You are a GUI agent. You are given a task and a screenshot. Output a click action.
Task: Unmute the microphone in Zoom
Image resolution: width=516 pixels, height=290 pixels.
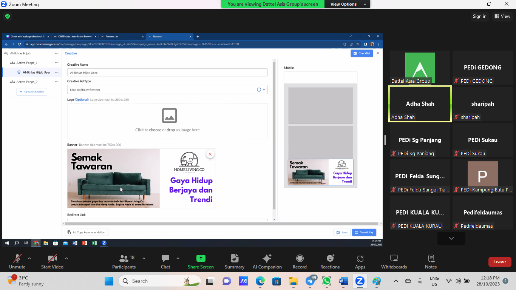pos(17,261)
